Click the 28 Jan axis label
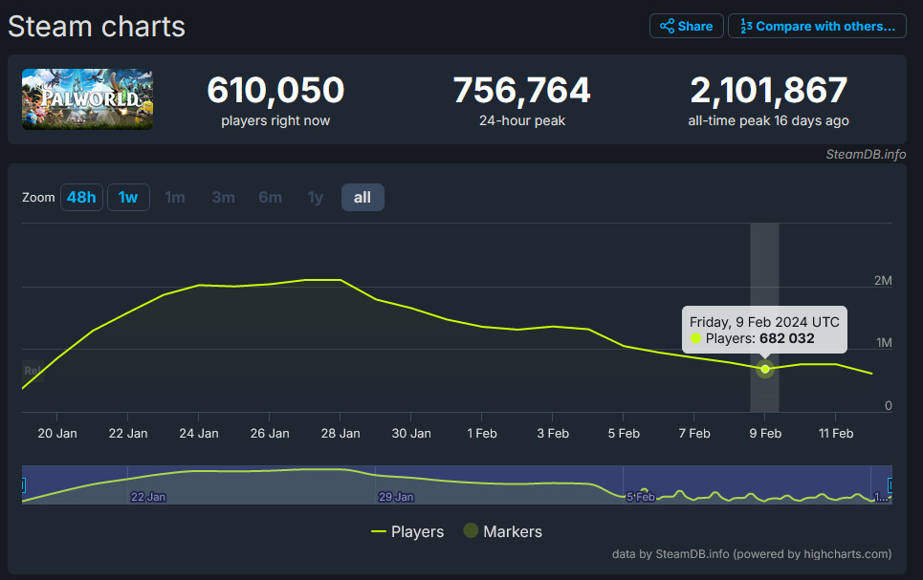The height and width of the screenshot is (580, 923). (341, 434)
